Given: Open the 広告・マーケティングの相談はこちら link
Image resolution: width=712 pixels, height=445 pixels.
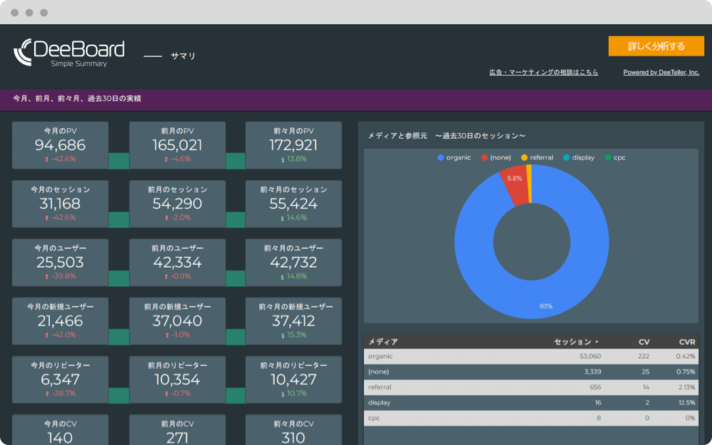Looking at the screenshot, I should point(543,73).
